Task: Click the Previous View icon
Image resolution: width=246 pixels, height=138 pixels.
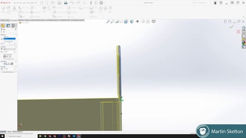Action: (x=117, y=21)
